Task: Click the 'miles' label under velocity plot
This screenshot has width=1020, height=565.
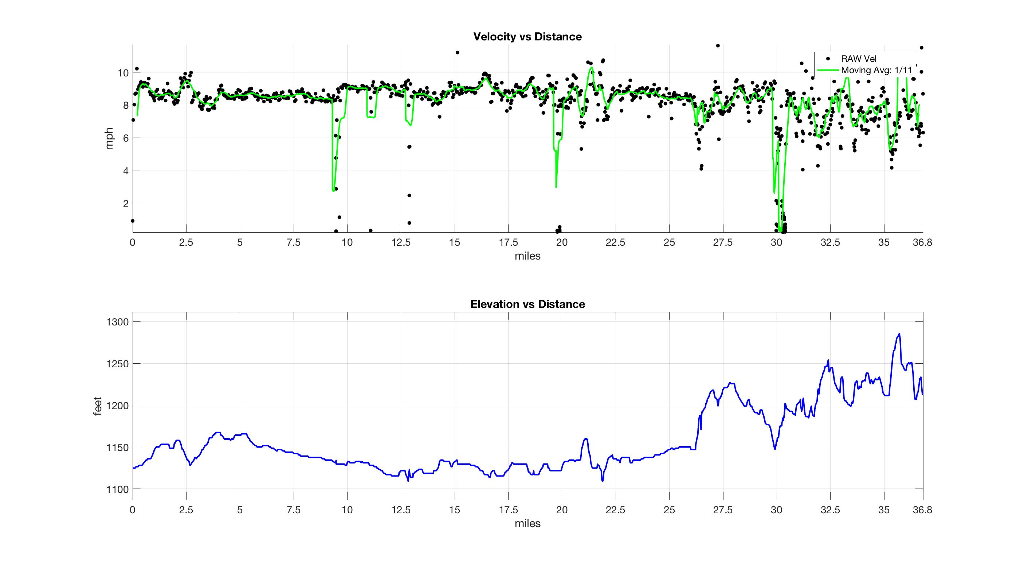Action: coord(527,256)
